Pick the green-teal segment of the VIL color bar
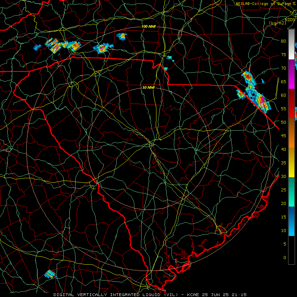The width and height of the screenshot is (297, 297). (x=292, y=192)
